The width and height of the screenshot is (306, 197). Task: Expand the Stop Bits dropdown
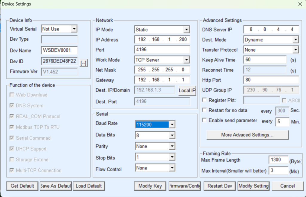tap(172, 157)
